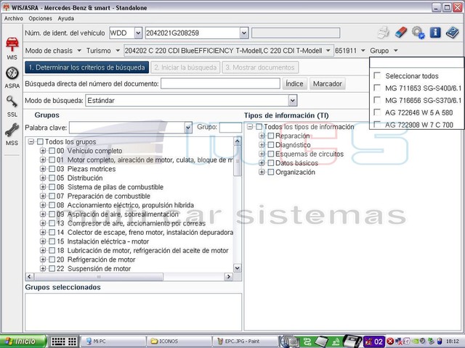This screenshot has height=348, width=465.
Task: Switch to ICONOS folder taskbar item
Action: click(179, 341)
